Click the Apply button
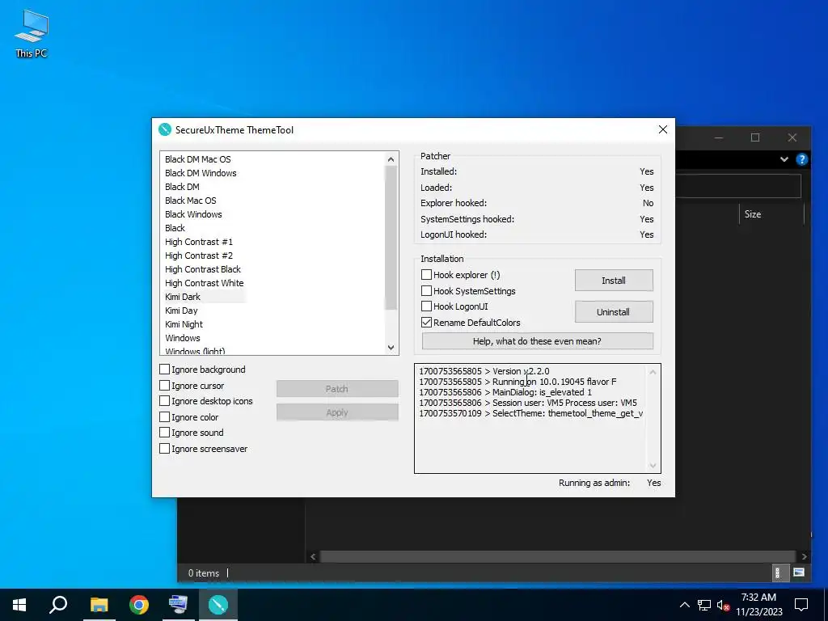 (337, 412)
